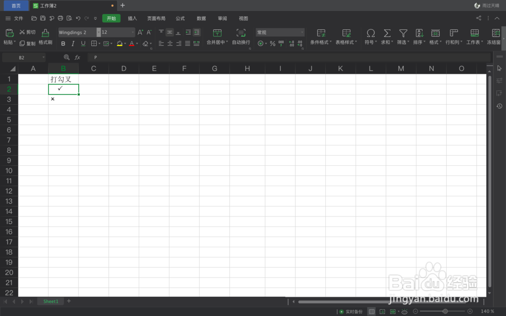Click the Sum (求和) button
This screenshot has width=506, height=316.
tap(387, 37)
